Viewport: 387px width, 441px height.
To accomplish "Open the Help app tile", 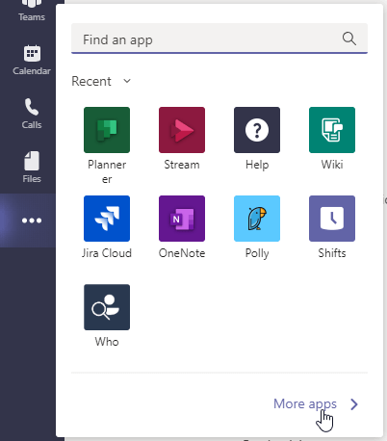I will tap(257, 130).
